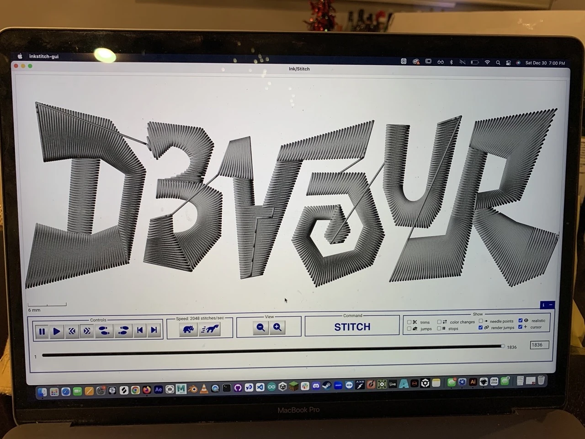Open Launchpad from the Dock
Viewport: 585px width, 439px height.
pyautogui.click(x=54, y=392)
